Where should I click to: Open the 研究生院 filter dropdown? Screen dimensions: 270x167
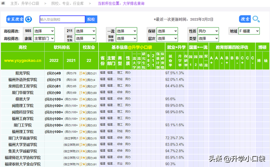(85, 38)
